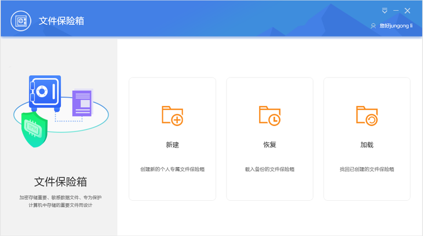Select the 恢复 card label

[x=270, y=145]
